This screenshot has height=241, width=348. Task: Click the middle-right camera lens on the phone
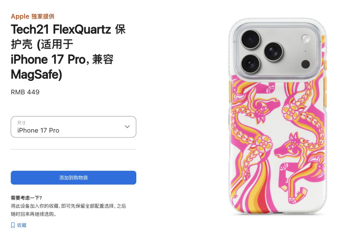[x=274, y=51]
